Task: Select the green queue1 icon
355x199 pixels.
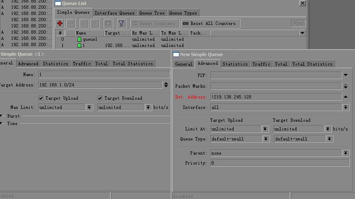Action: click(x=79, y=39)
